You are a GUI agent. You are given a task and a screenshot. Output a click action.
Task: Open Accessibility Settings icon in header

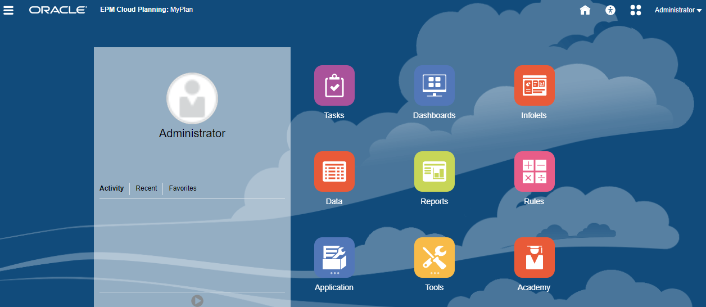click(611, 10)
